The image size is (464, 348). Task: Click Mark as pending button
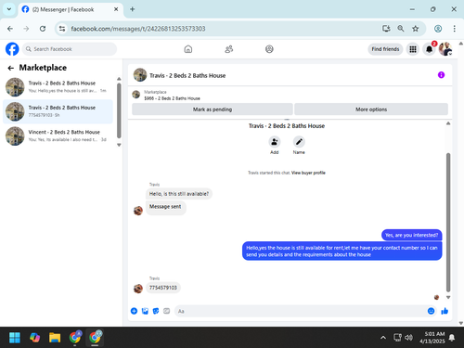[x=213, y=110]
